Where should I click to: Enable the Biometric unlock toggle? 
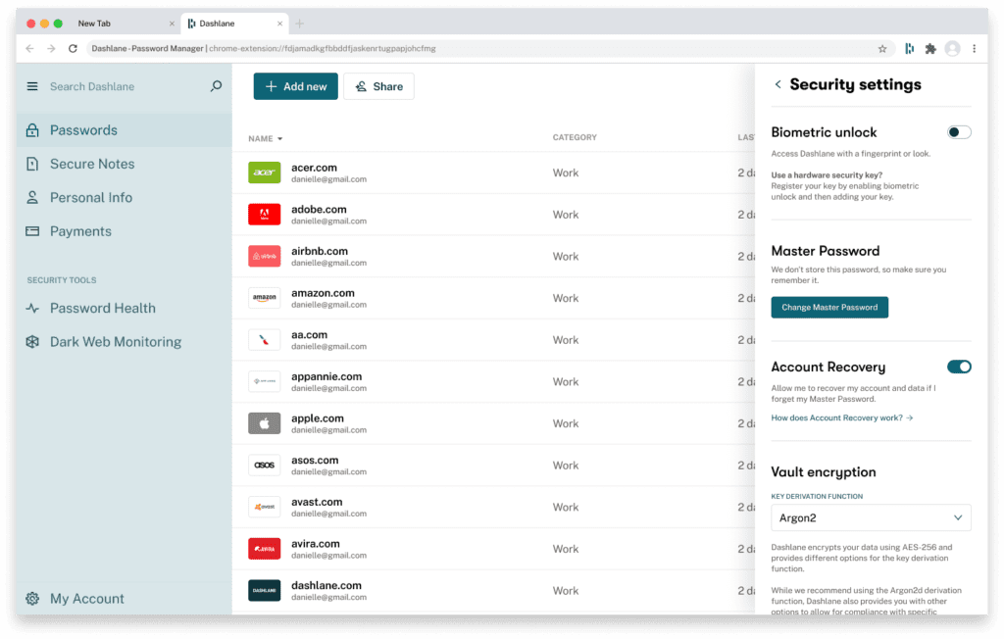tap(958, 132)
